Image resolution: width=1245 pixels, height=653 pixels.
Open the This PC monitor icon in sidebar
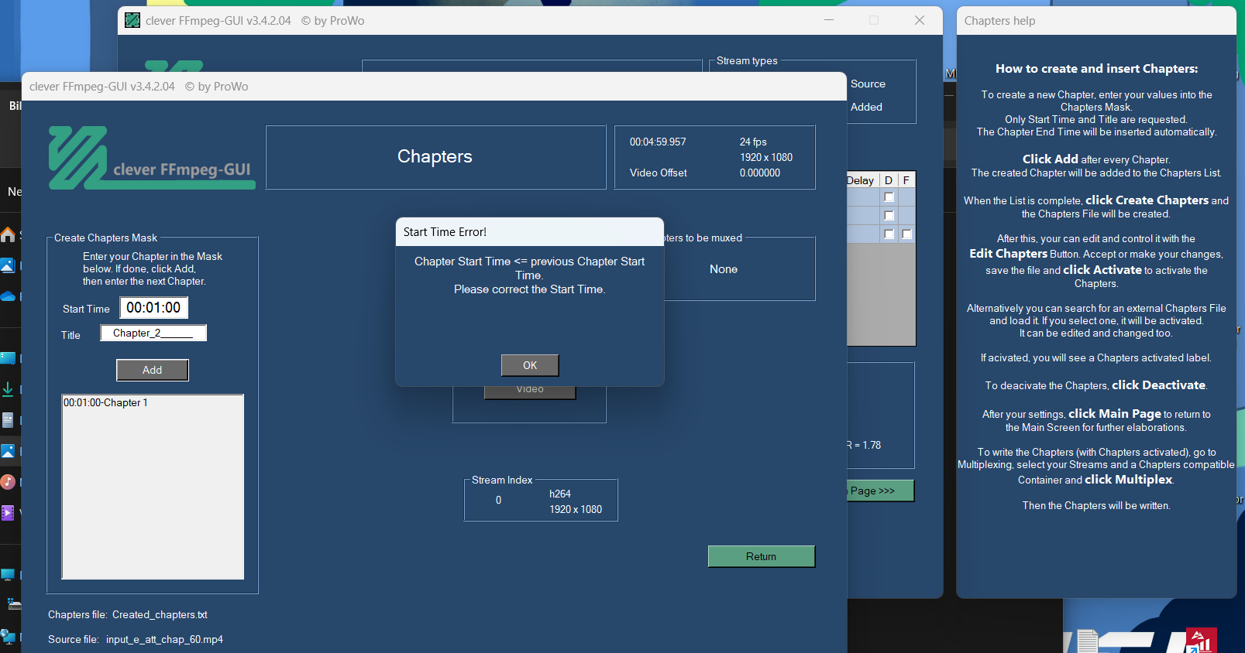(x=8, y=575)
